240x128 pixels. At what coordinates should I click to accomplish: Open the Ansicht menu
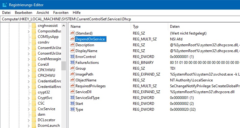[x=43, y=13]
